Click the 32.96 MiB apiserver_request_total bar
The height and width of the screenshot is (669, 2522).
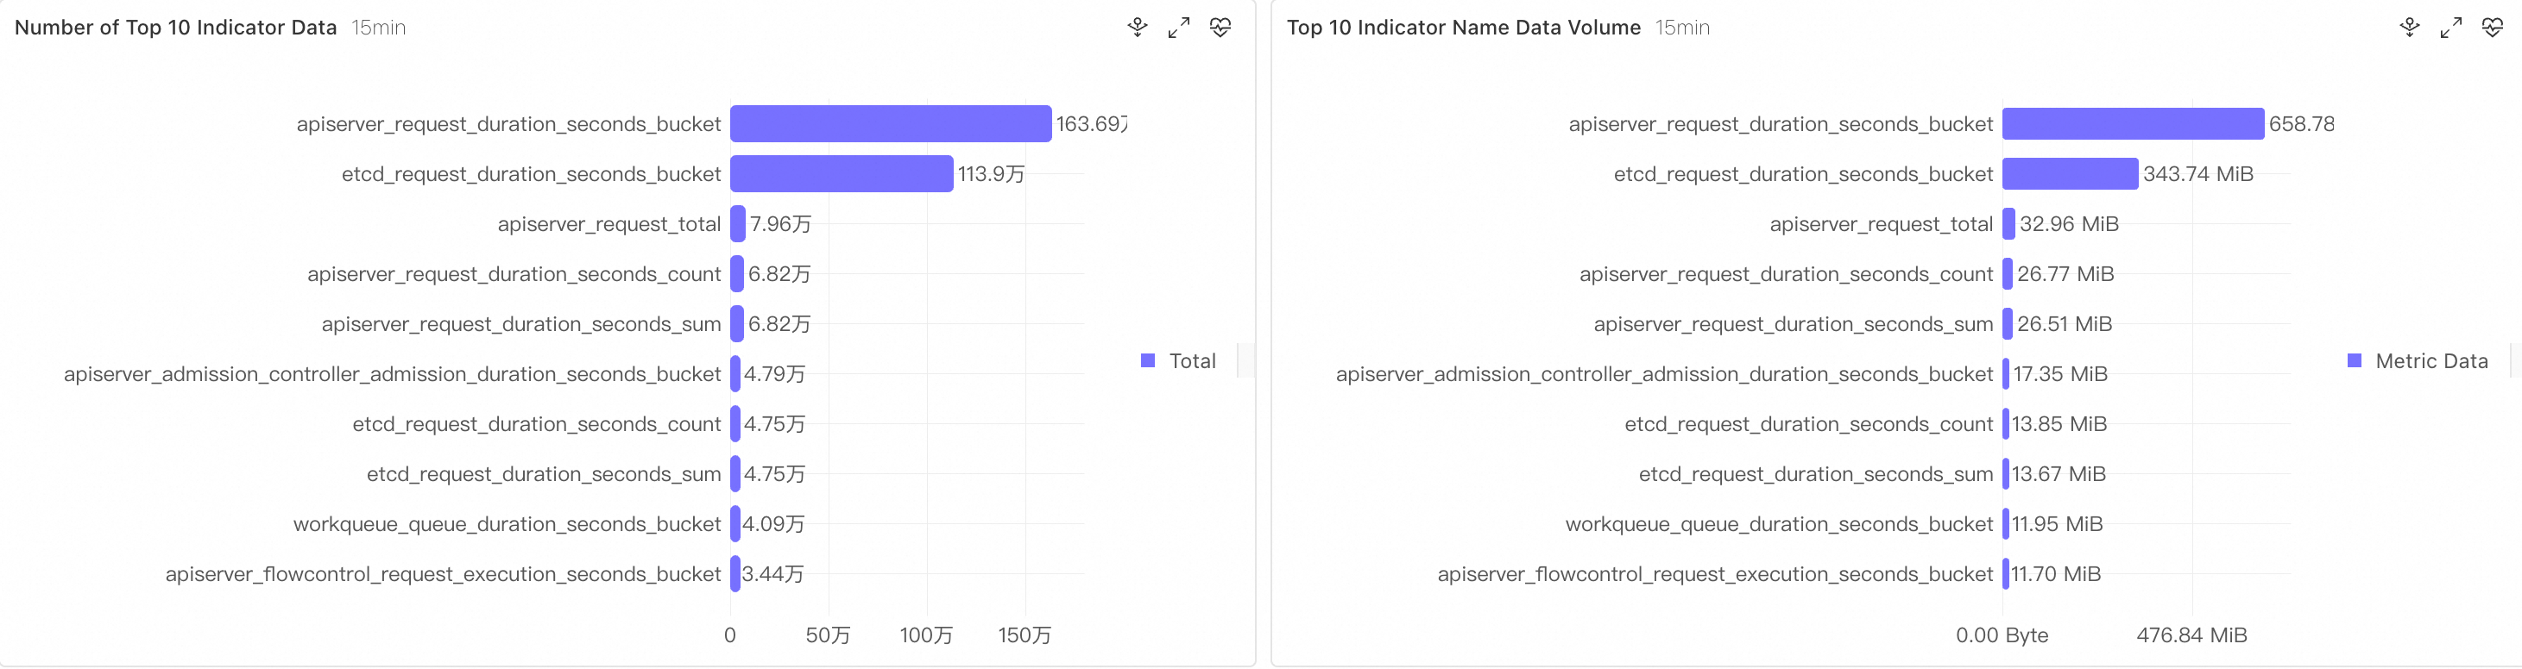click(2009, 224)
